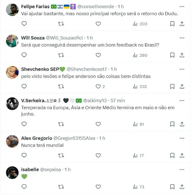Bookmark Alex Gregorio's tweet
The image size is (194, 195).
pyautogui.click(x=172, y=156)
